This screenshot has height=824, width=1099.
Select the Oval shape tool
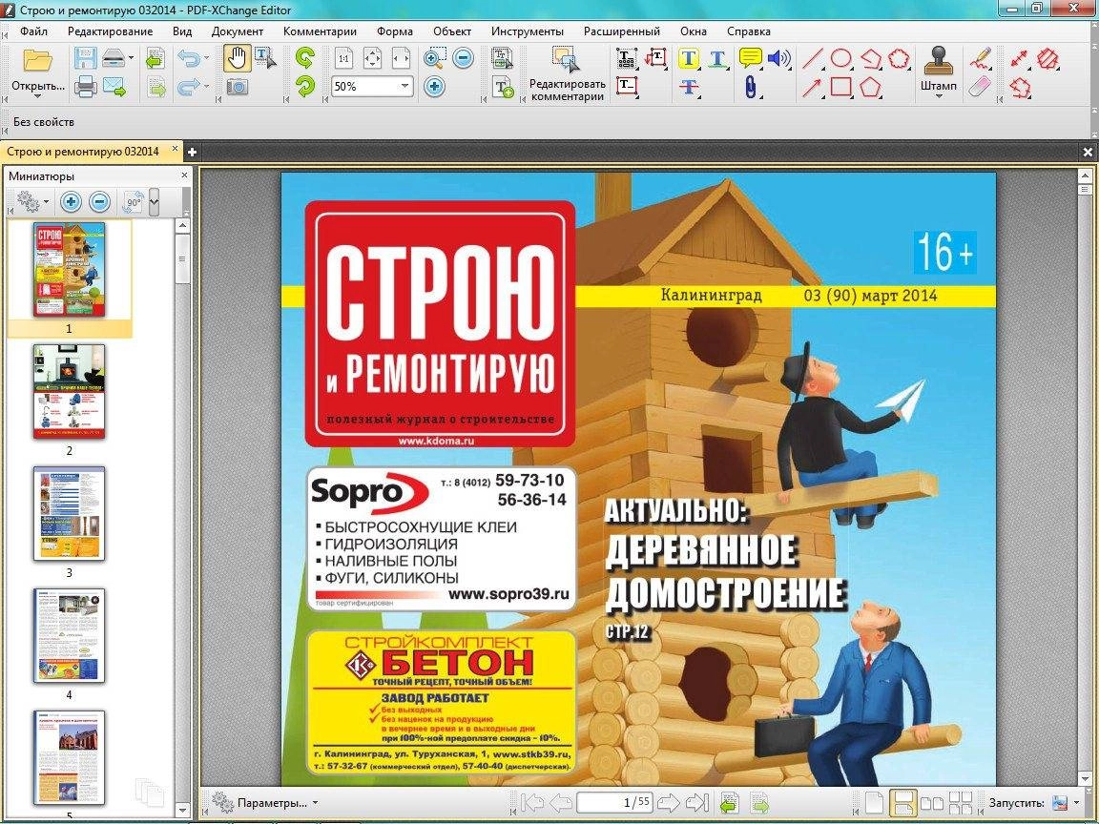(x=841, y=58)
